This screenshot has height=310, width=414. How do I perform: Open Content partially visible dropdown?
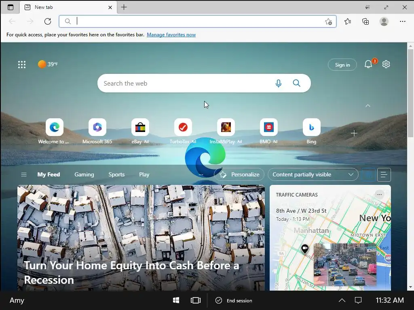313,174
